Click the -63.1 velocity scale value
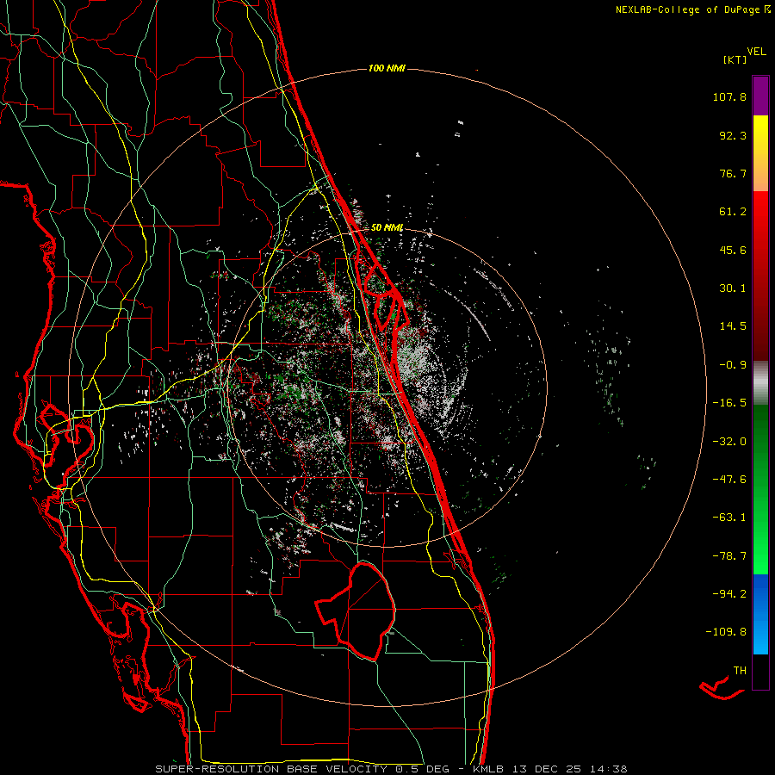Viewport: 775px width, 775px height. point(729,518)
